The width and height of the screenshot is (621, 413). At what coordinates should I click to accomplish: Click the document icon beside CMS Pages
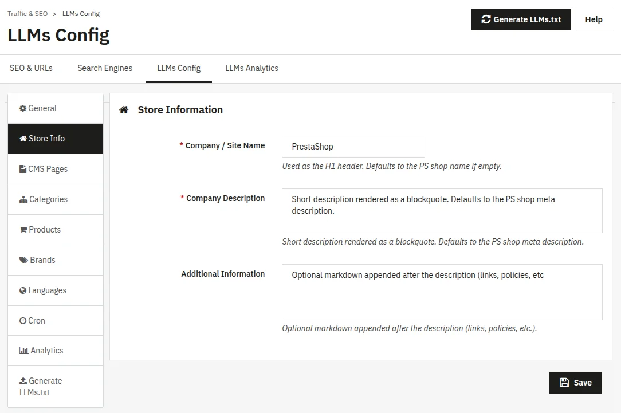click(x=23, y=169)
